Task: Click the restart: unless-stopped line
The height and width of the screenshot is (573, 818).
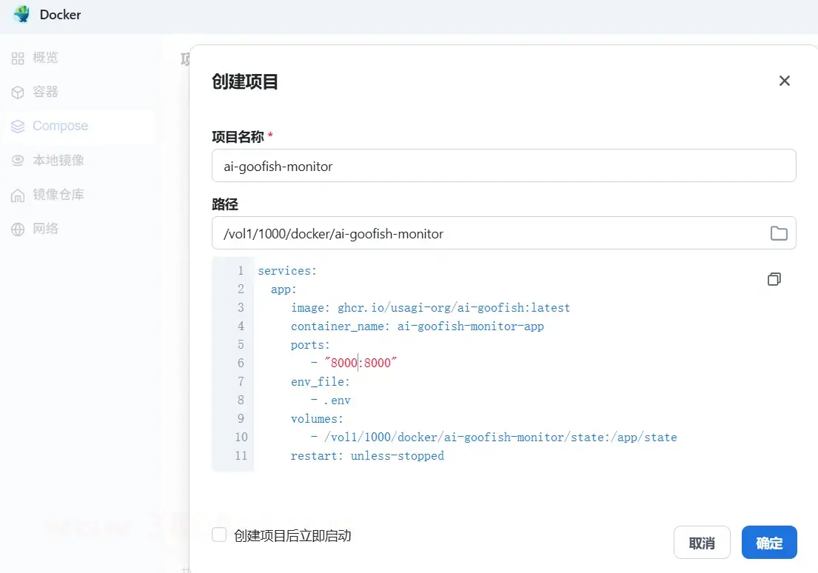Action: [x=367, y=456]
